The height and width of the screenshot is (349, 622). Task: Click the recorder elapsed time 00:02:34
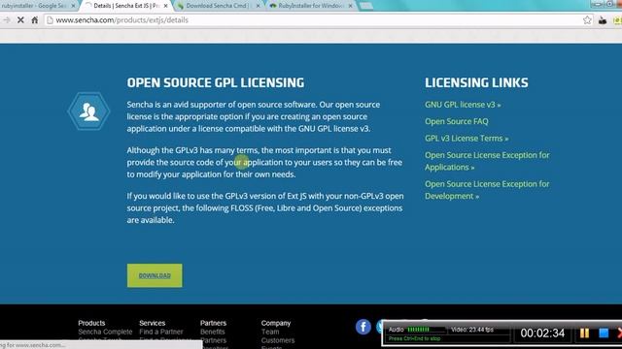(542, 333)
